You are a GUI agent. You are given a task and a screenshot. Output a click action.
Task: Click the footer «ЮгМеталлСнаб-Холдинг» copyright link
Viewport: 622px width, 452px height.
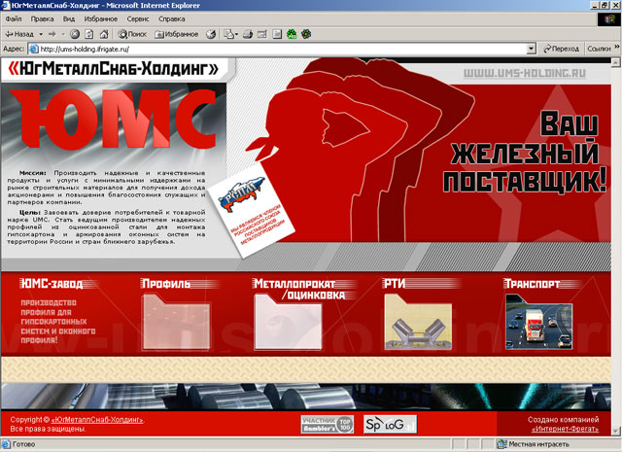point(97,420)
